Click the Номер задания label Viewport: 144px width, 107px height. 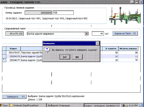[13, 13]
